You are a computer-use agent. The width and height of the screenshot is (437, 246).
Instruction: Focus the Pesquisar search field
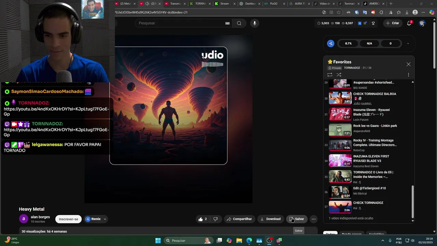181,23
